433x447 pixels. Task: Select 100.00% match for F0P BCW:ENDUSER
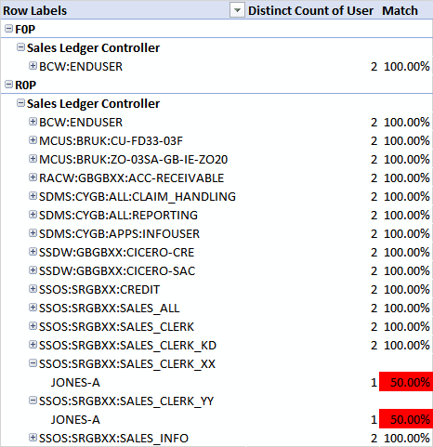[x=407, y=66]
